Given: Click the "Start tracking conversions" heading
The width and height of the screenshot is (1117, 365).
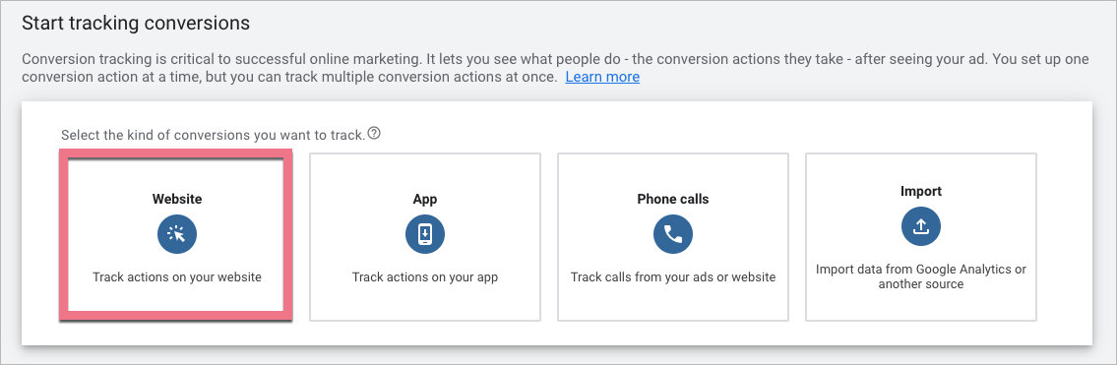Looking at the screenshot, I should tap(136, 24).
